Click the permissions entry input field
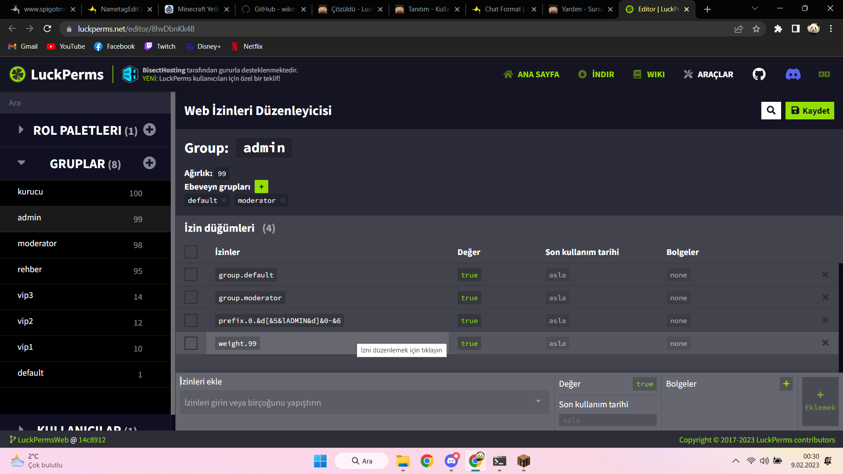Screen dimensions: 843x474 364,402
